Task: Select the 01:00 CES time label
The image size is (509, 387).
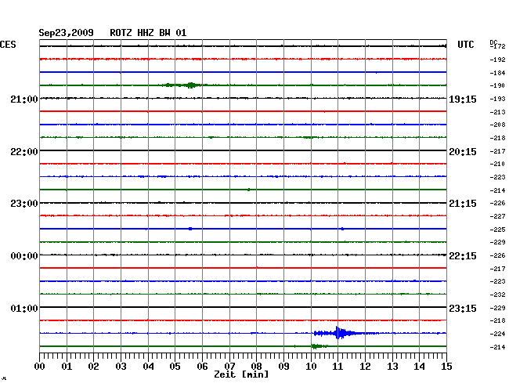Action: [24, 308]
